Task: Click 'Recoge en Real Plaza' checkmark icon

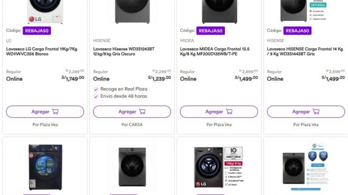Action: tap(96, 89)
